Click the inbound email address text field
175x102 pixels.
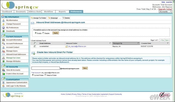46,68
